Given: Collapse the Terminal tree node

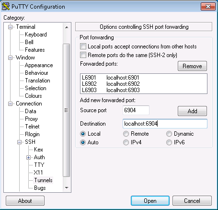Looking at the screenshot, I should (x=10, y=27).
